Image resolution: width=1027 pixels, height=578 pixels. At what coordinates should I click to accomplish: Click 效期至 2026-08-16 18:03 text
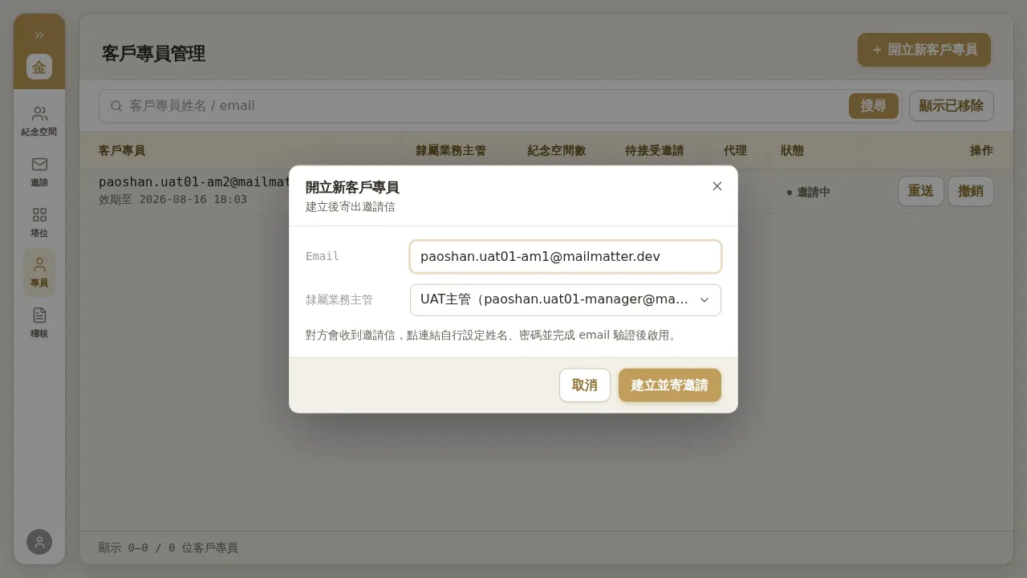pyautogui.click(x=173, y=199)
